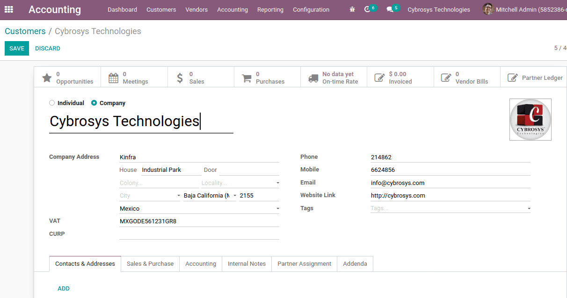Click the 0 Meetings stat button
The width and height of the screenshot is (567, 298).
coord(134,78)
